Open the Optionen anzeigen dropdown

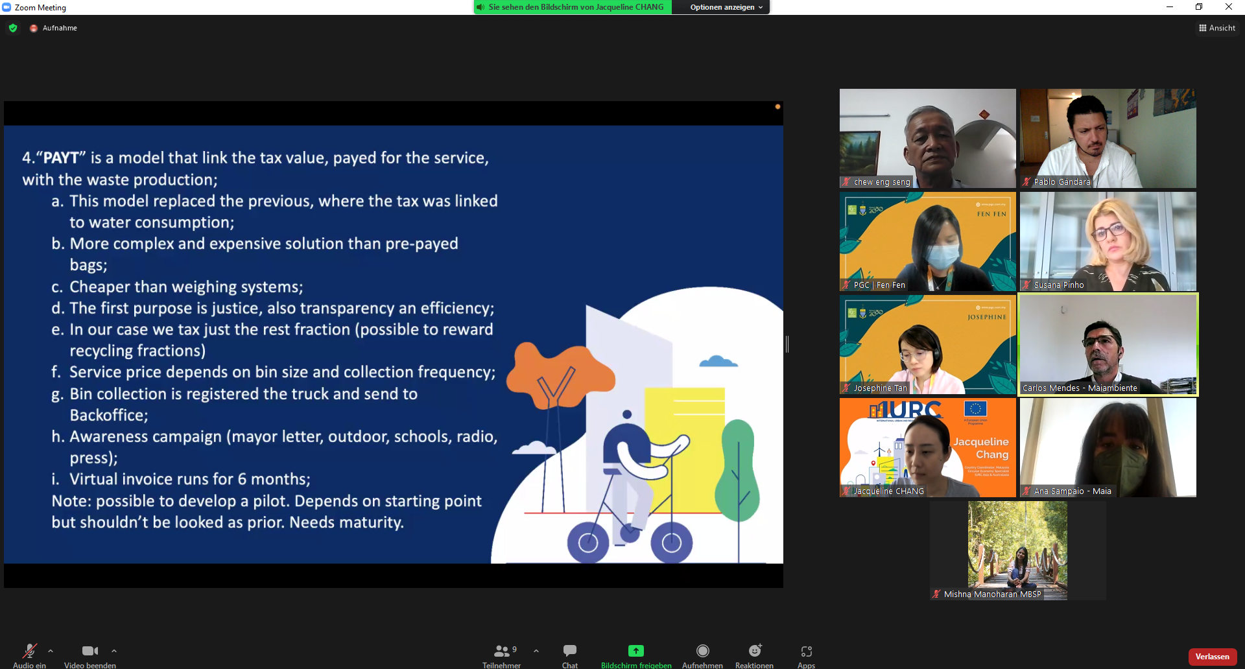(x=726, y=7)
